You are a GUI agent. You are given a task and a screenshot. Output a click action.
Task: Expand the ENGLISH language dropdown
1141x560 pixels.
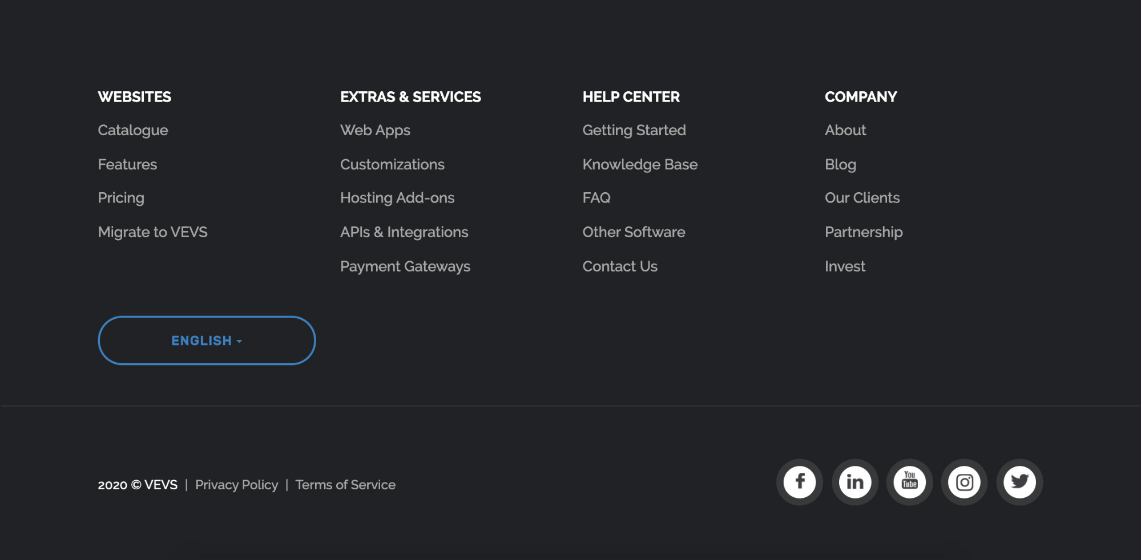pyautogui.click(x=207, y=340)
